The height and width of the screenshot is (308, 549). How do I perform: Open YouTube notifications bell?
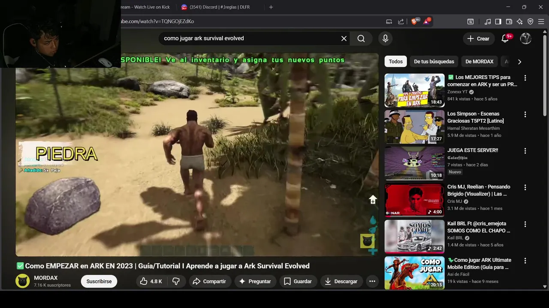tap(505, 38)
